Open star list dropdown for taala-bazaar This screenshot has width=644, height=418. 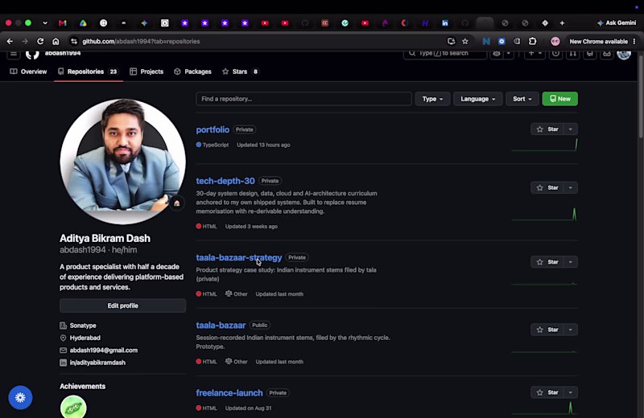(x=571, y=330)
